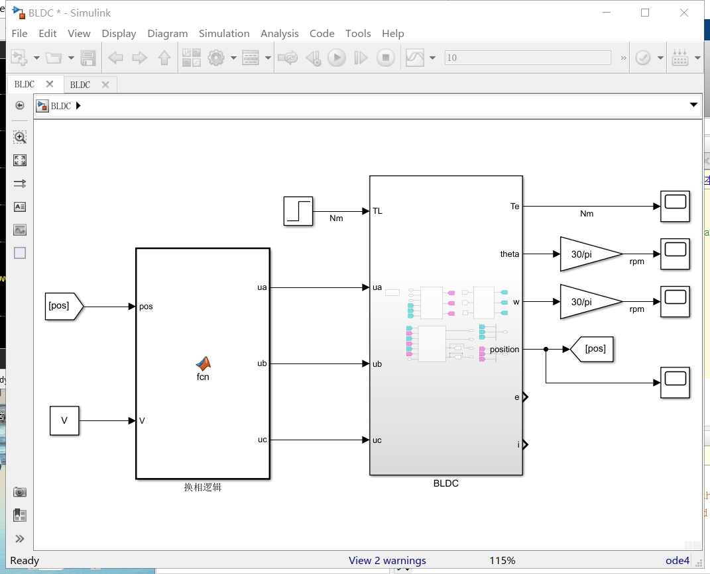The image size is (710, 574).
Task: Click BLDC in the breadcrumb path
Action: [61, 106]
